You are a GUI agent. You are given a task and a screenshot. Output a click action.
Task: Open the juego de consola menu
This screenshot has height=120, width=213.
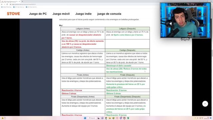point(109,14)
